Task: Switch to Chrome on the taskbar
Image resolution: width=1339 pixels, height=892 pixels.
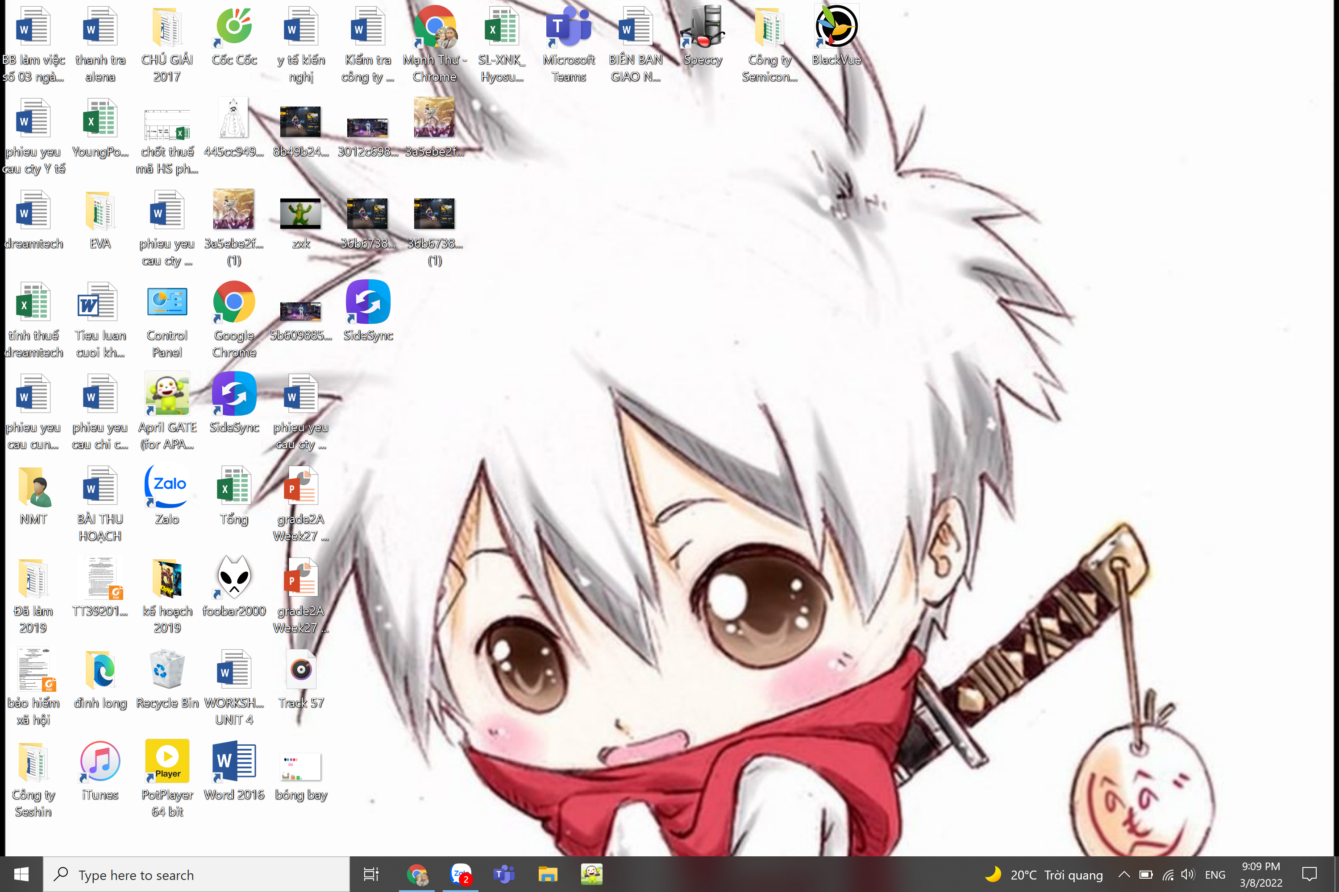Action: [x=417, y=874]
